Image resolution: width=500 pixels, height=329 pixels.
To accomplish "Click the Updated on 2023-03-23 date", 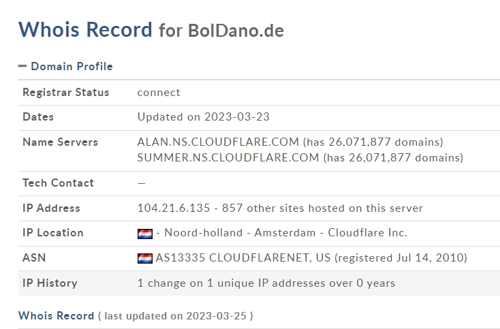I will [204, 116].
